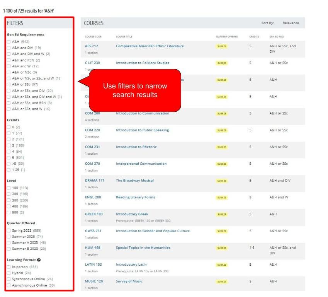This screenshot has height=297, width=328.
Task: Select the A&H and W (17) checkbox
Action: [x=8, y=66]
